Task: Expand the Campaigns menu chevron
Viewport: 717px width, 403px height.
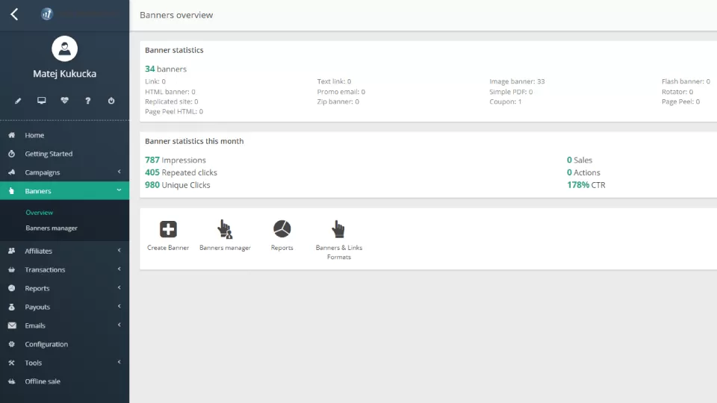Action: [x=119, y=172]
